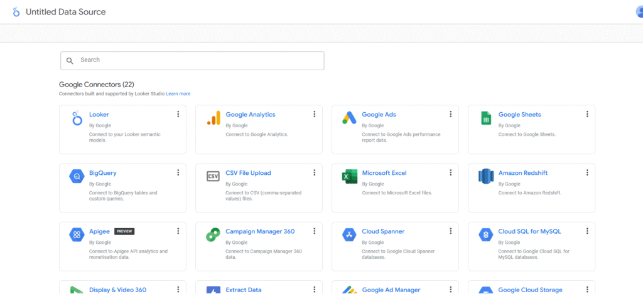The height and width of the screenshot is (294, 643).
Task: Select the Looker connector title
Action: [x=99, y=115]
